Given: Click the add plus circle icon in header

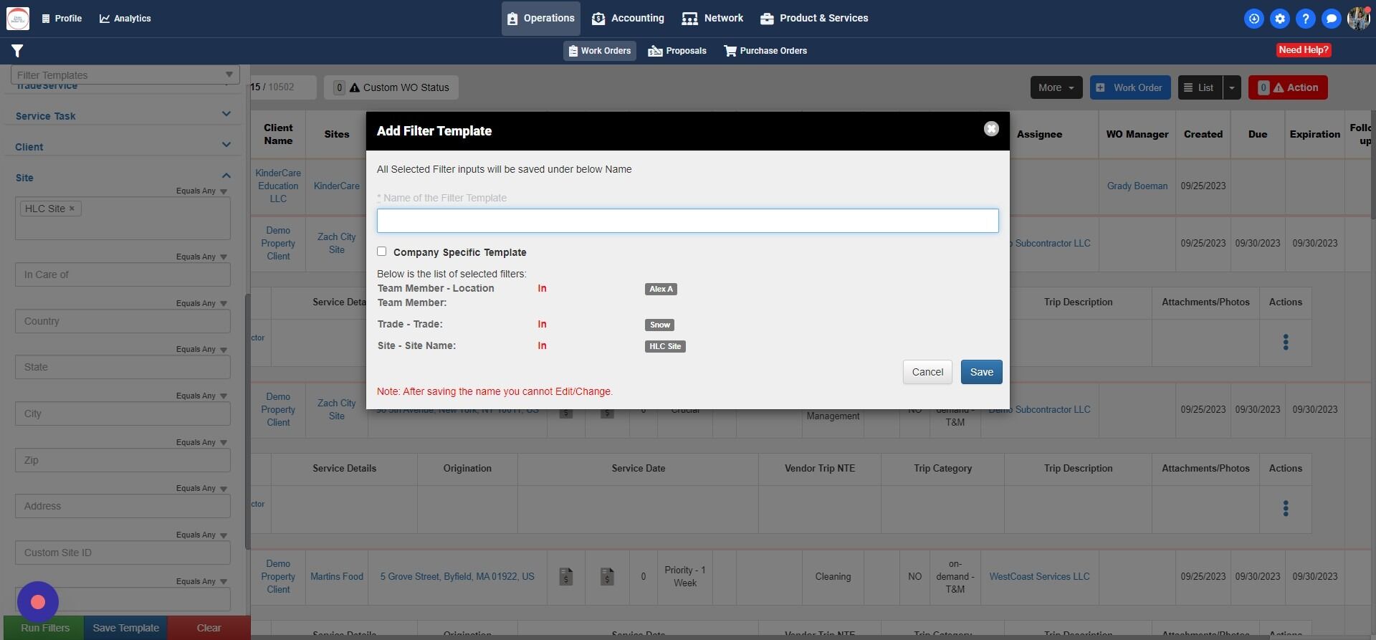Looking at the screenshot, I should [x=1254, y=19].
